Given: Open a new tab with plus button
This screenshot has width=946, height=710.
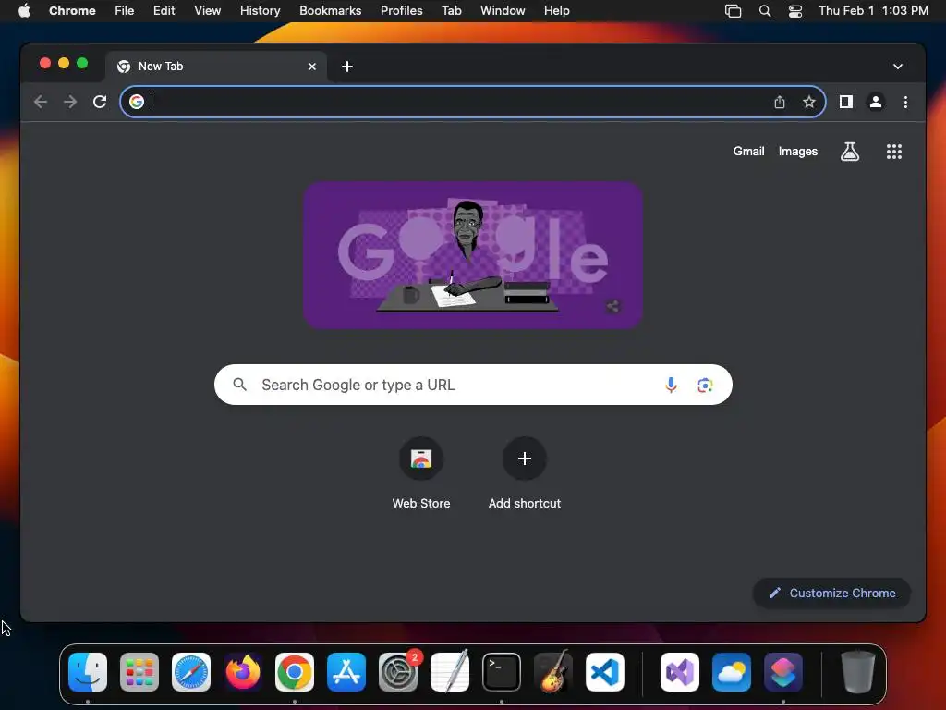Looking at the screenshot, I should [347, 67].
